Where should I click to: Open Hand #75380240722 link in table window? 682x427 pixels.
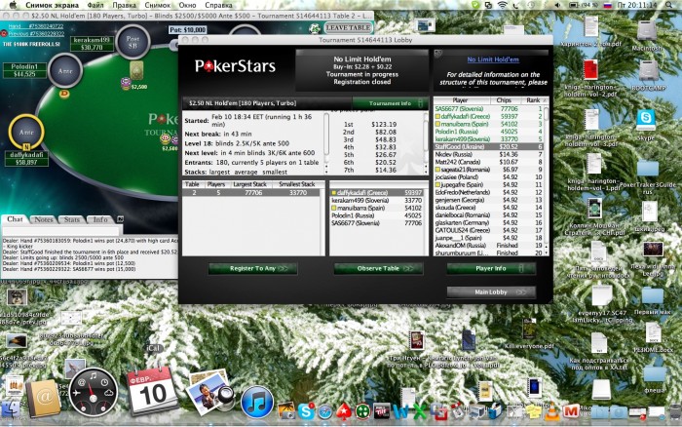(x=36, y=26)
